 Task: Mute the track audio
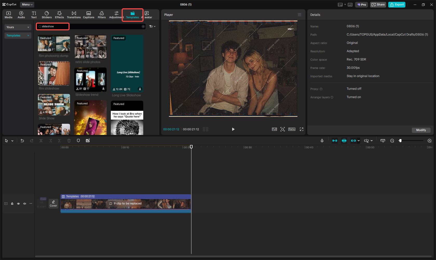coord(25,204)
